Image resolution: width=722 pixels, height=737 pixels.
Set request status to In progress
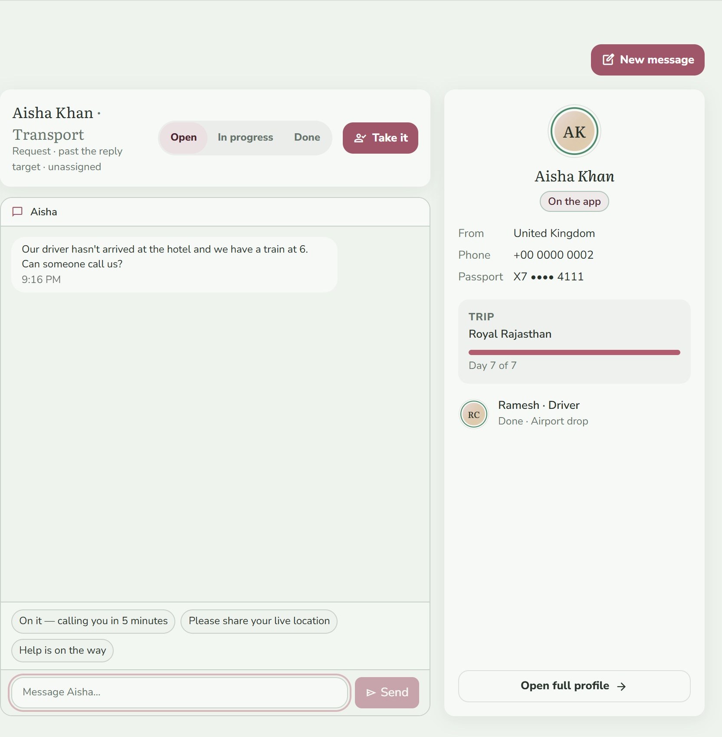[246, 138]
